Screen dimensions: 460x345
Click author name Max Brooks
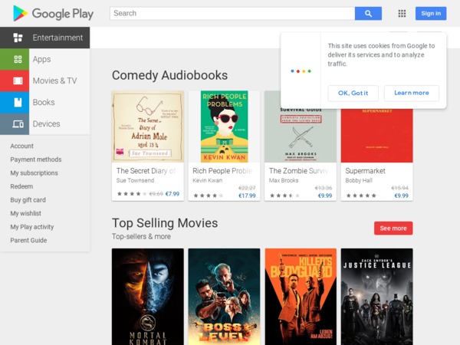tap(284, 180)
